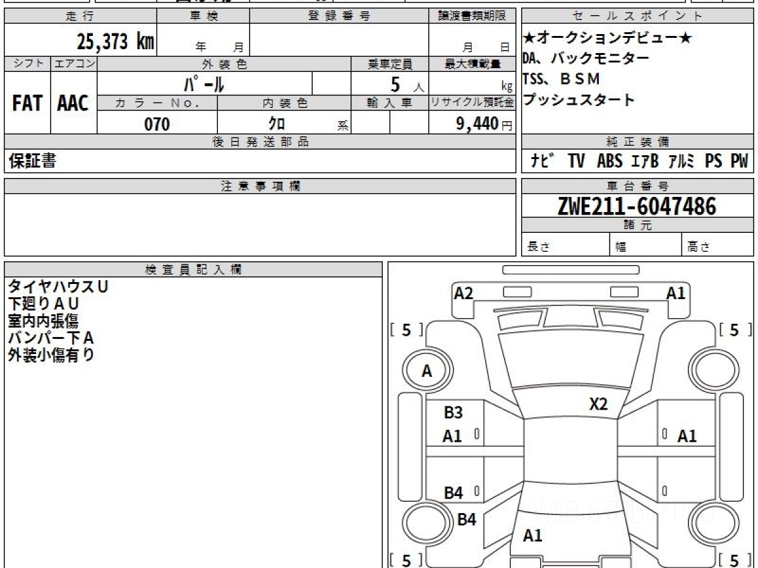Click the A2 mark on front bumper
The image size is (758, 568).
tap(464, 293)
